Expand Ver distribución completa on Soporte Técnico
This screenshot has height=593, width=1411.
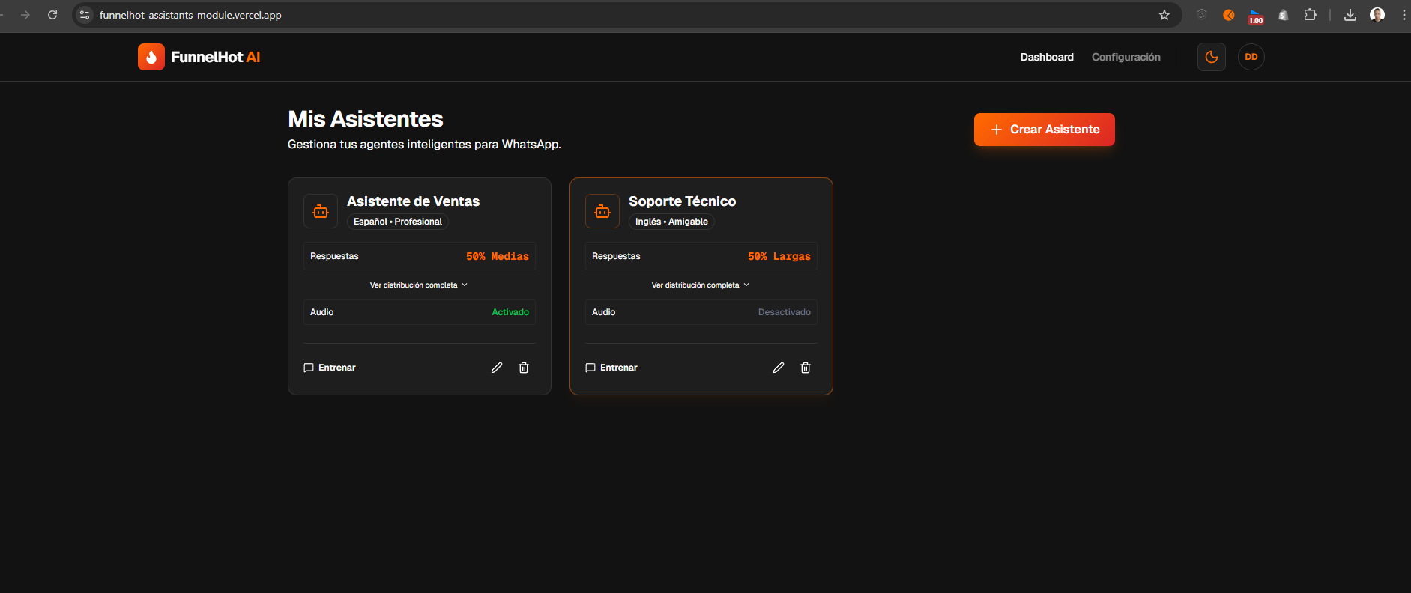tap(701, 285)
